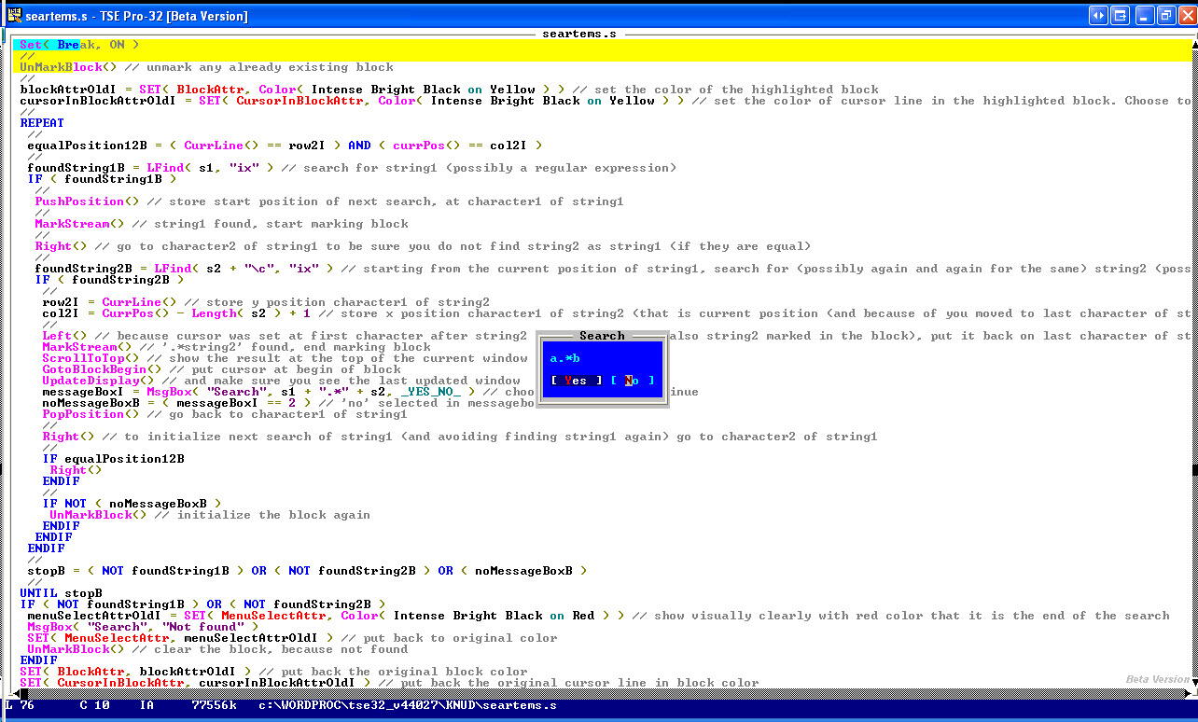Click the IA insert mode status indicator

click(x=146, y=705)
